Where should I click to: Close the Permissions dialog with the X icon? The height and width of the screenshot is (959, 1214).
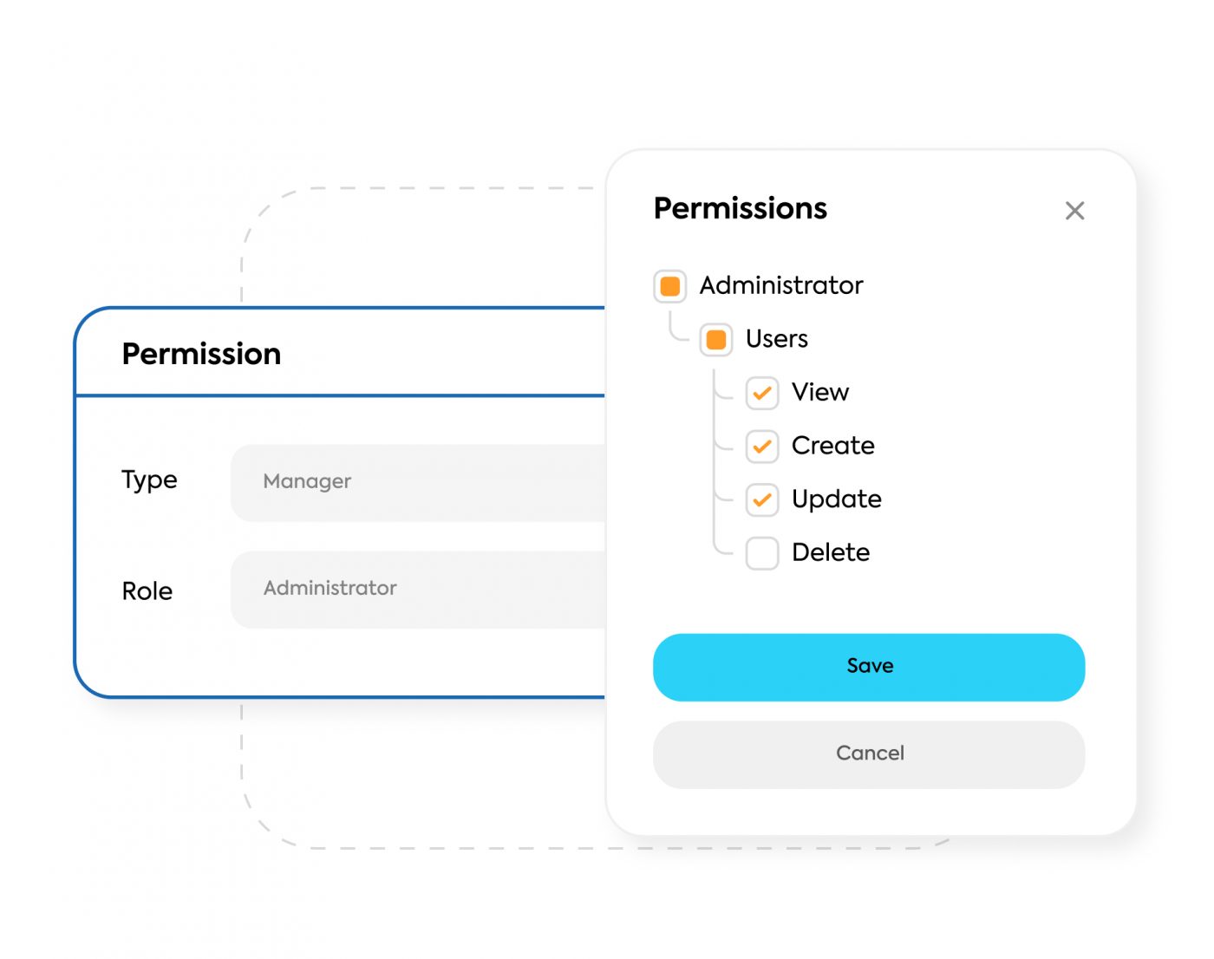1074,211
